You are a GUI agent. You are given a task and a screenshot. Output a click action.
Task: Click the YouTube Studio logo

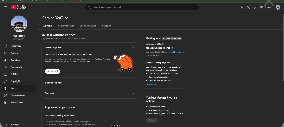click(18, 7)
